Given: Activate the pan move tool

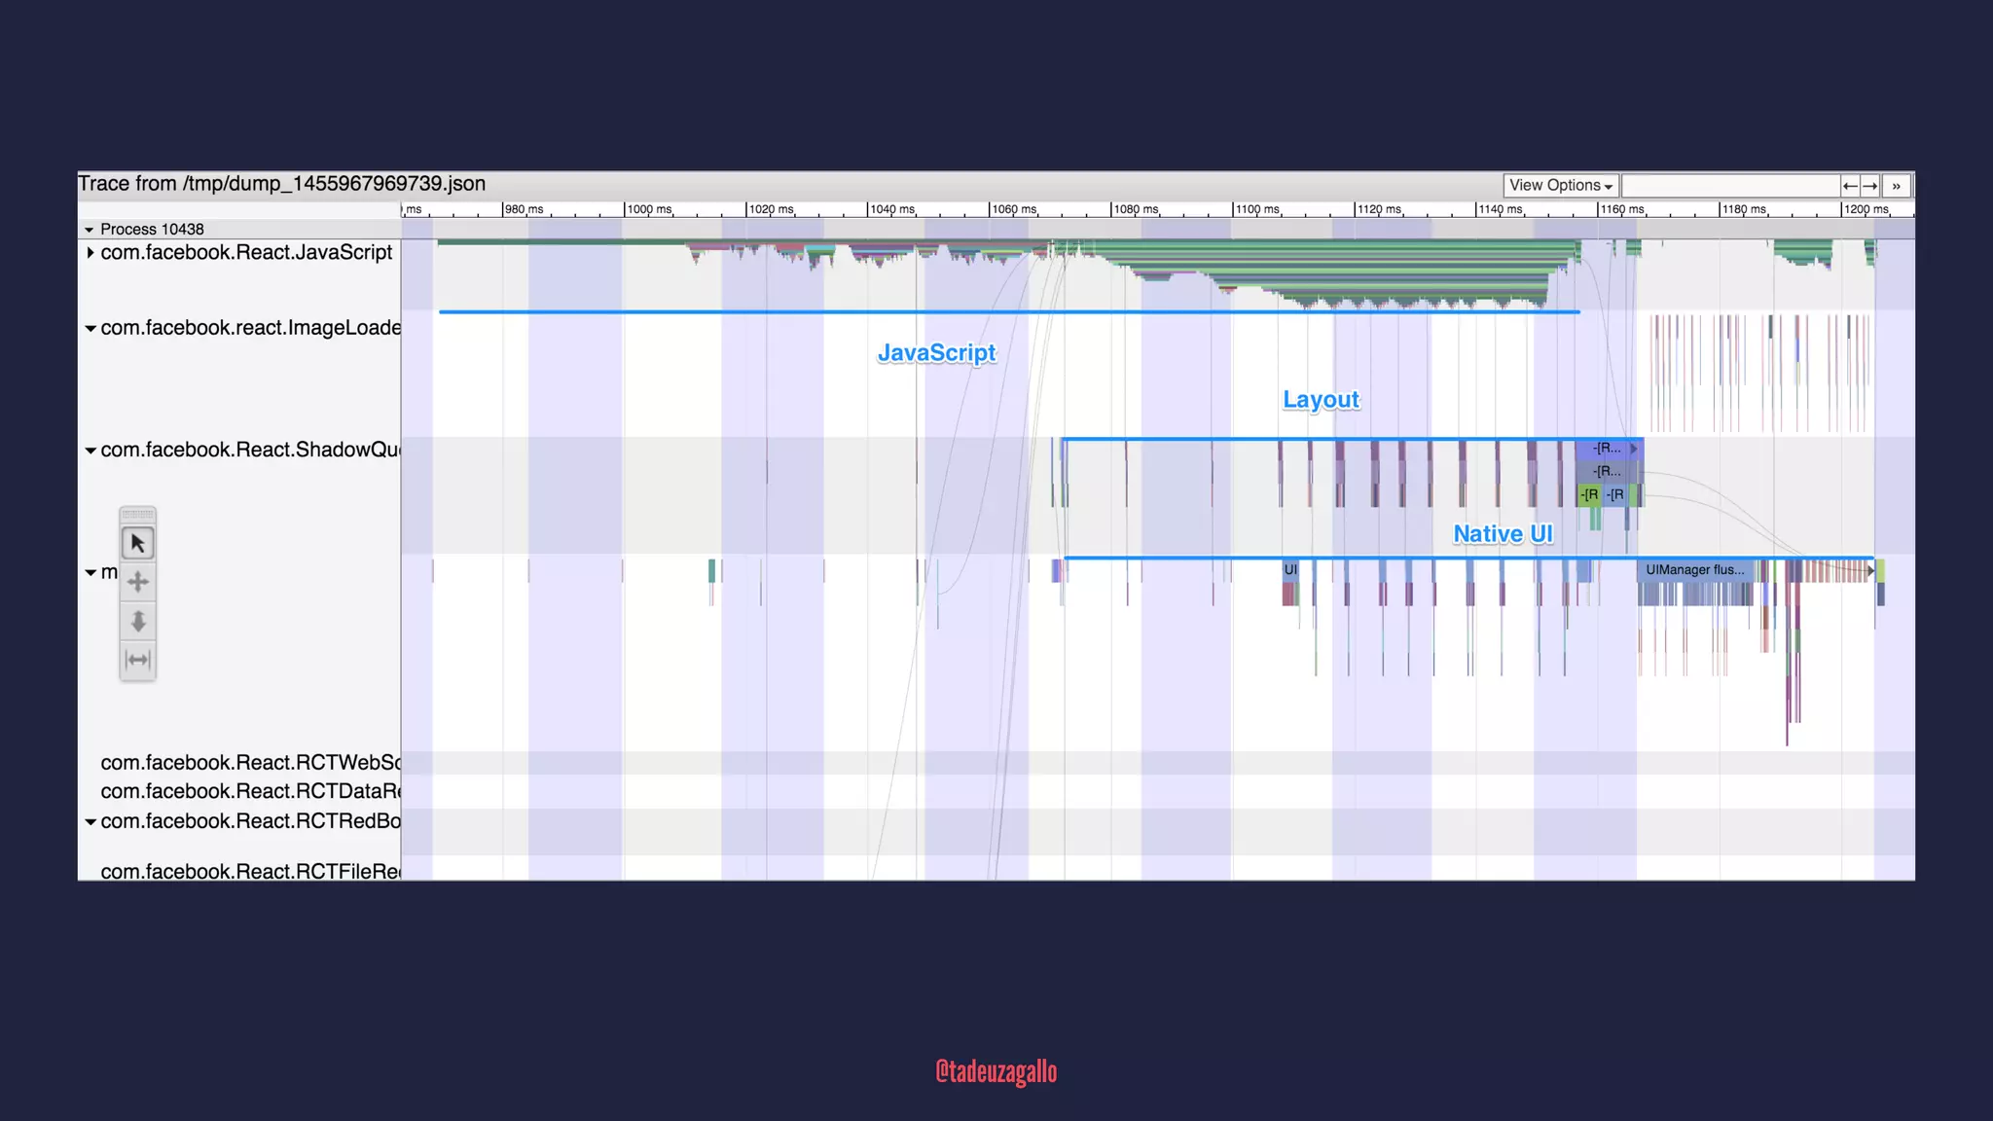Looking at the screenshot, I should tap(137, 582).
